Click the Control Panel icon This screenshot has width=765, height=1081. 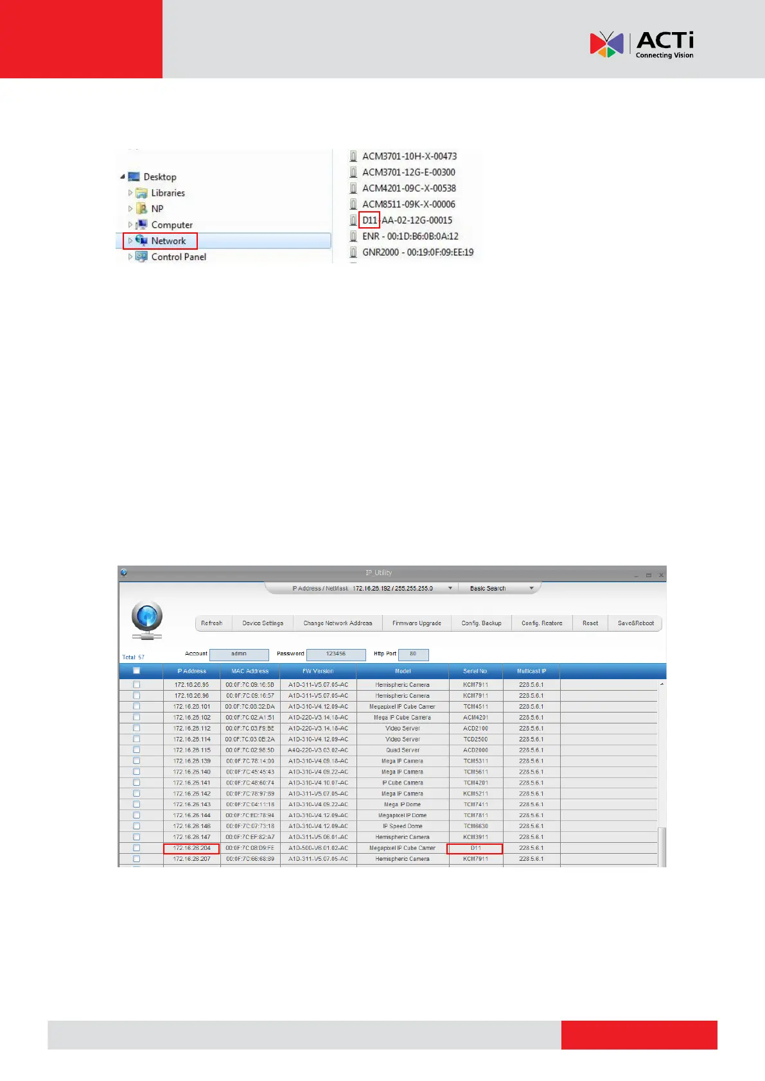point(141,257)
